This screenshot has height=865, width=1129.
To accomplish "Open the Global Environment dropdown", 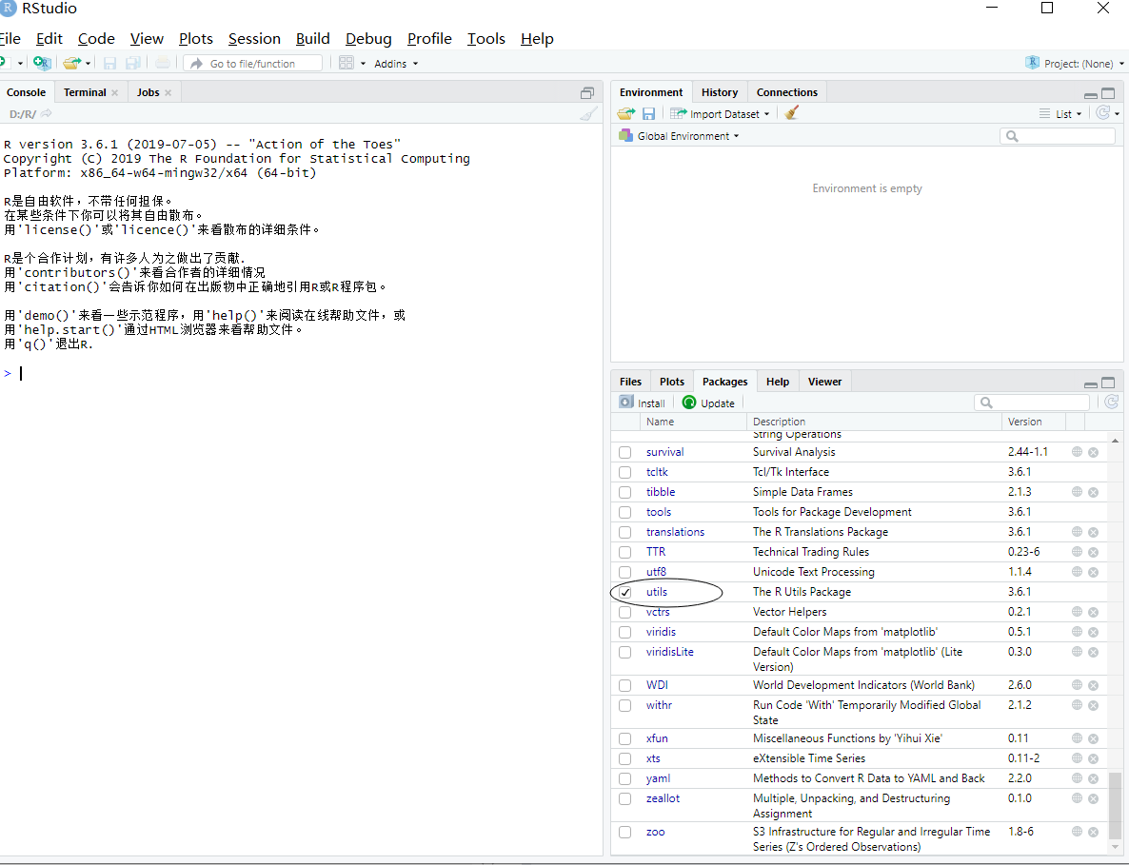I will [x=679, y=135].
